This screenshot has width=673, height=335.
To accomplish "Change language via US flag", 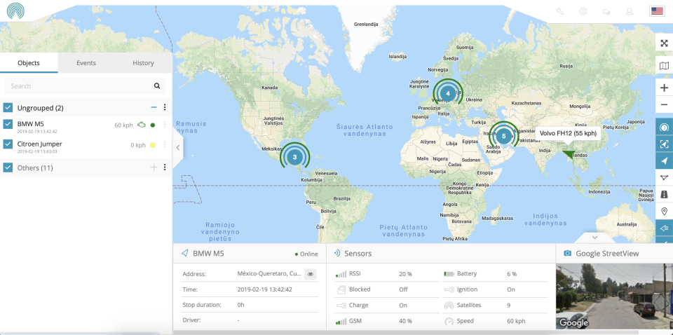I will tap(657, 11).
